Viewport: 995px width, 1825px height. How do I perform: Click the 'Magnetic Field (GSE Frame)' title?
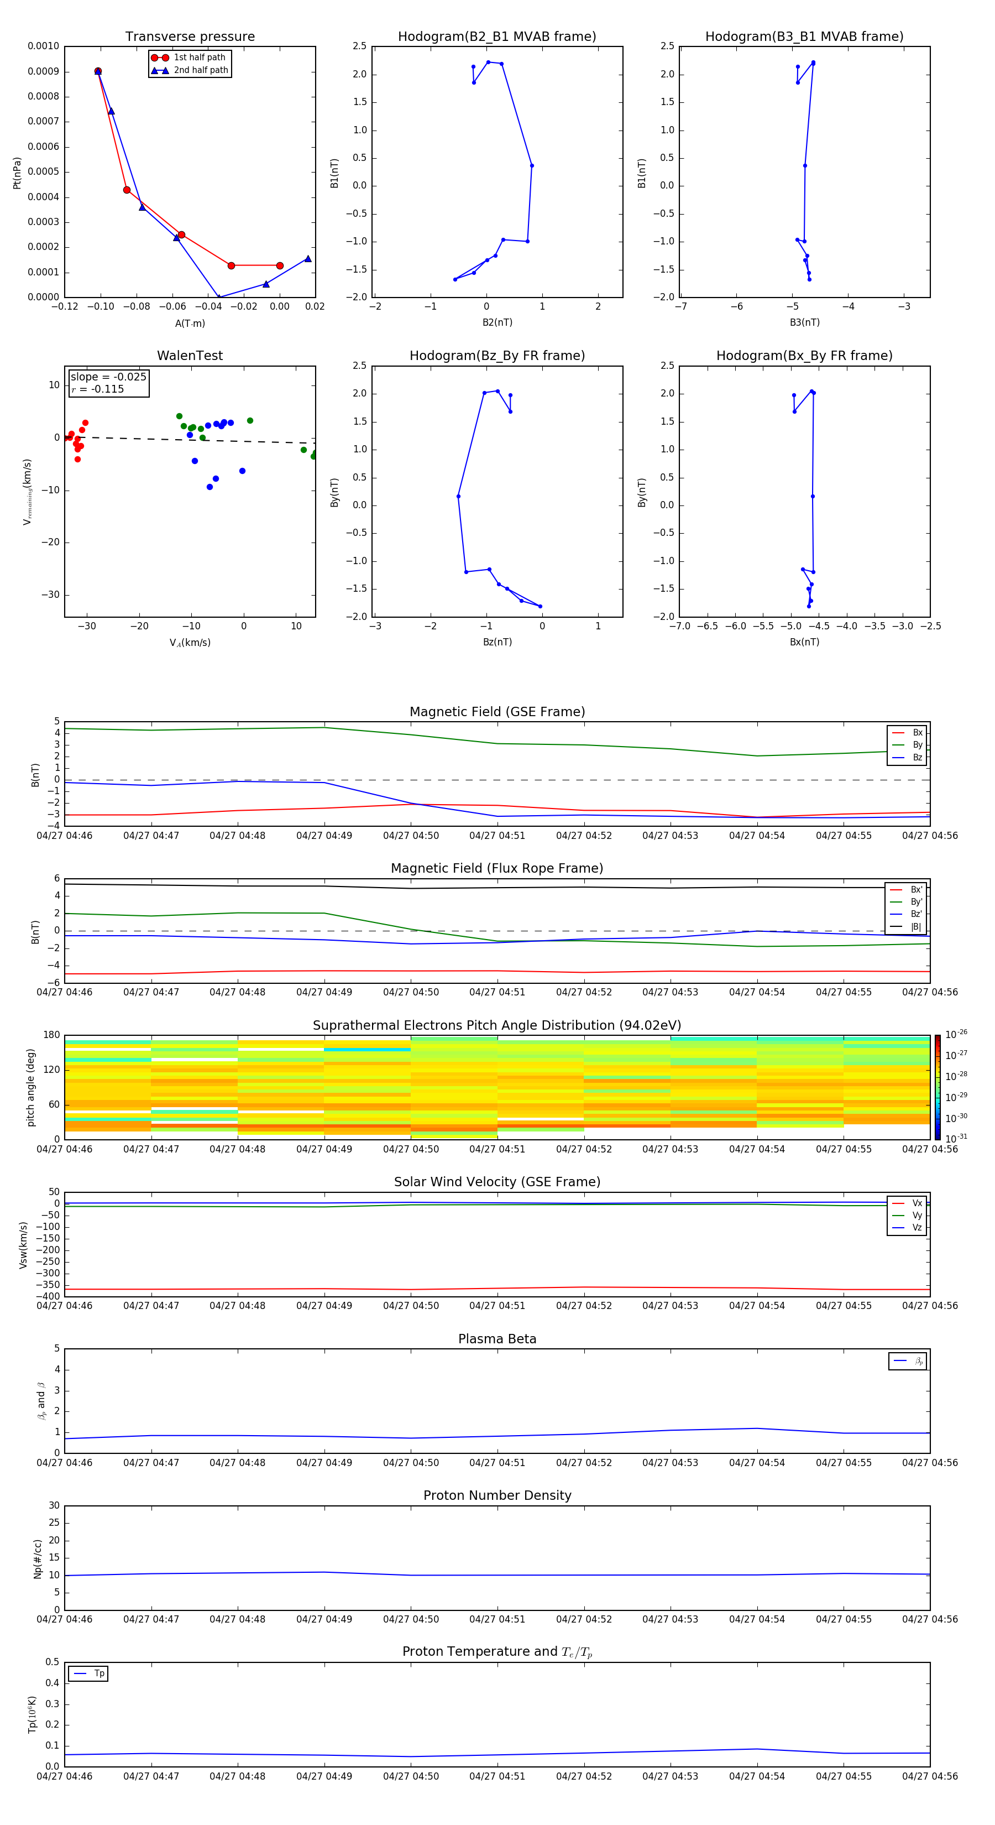point(497,712)
